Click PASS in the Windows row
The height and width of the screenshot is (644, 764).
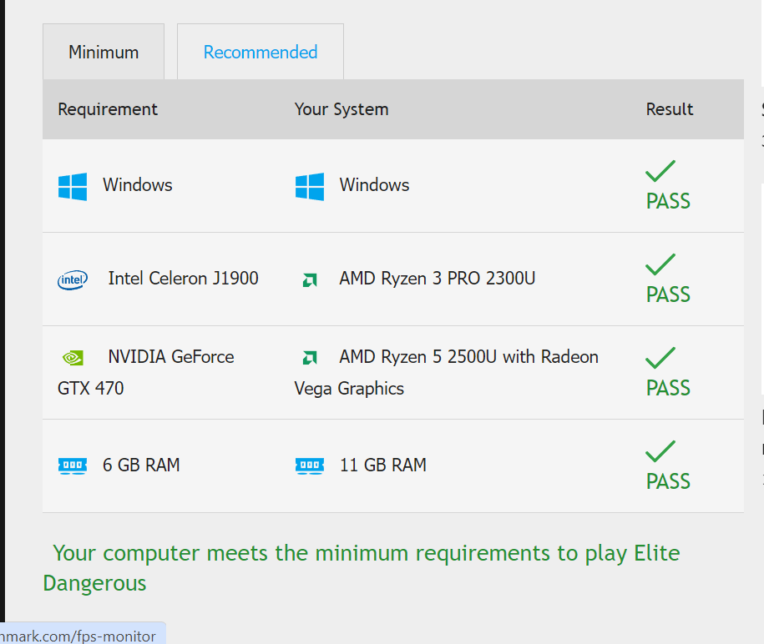coord(668,201)
